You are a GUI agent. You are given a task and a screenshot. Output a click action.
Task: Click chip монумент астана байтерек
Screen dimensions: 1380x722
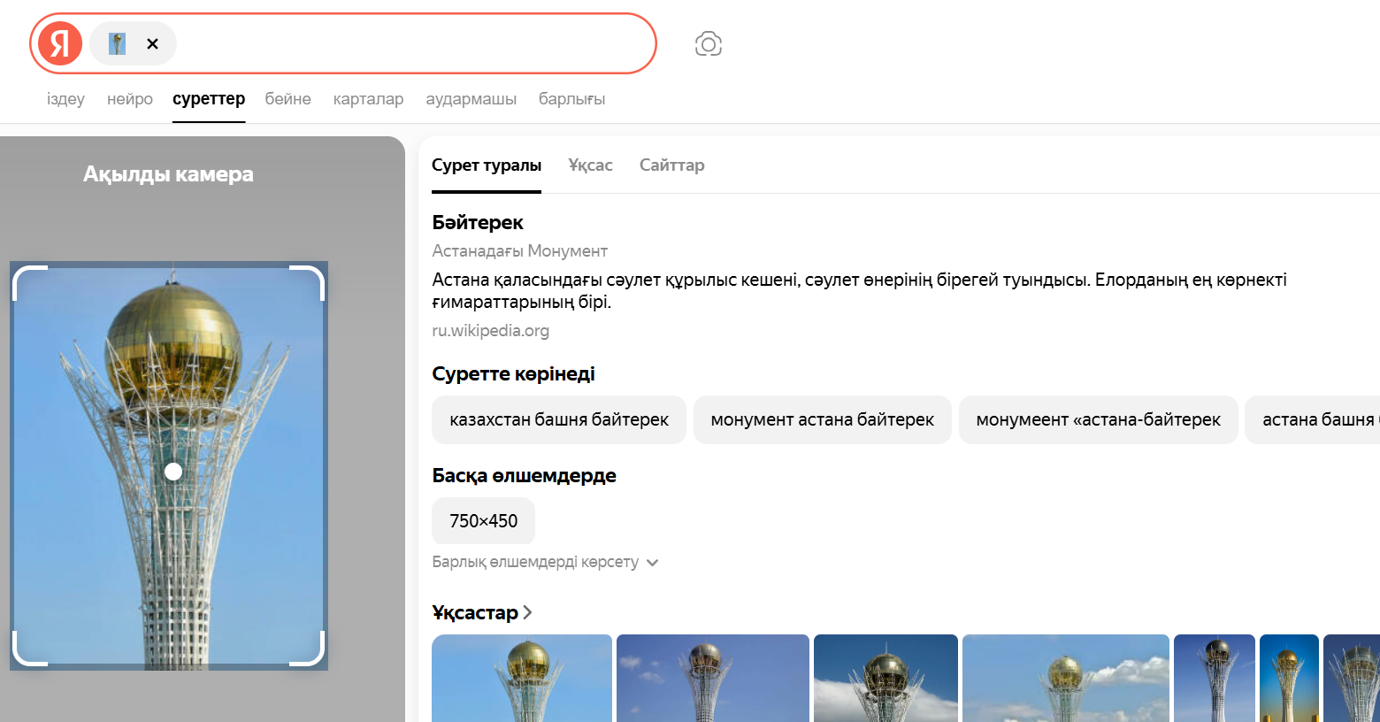[x=822, y=419]
